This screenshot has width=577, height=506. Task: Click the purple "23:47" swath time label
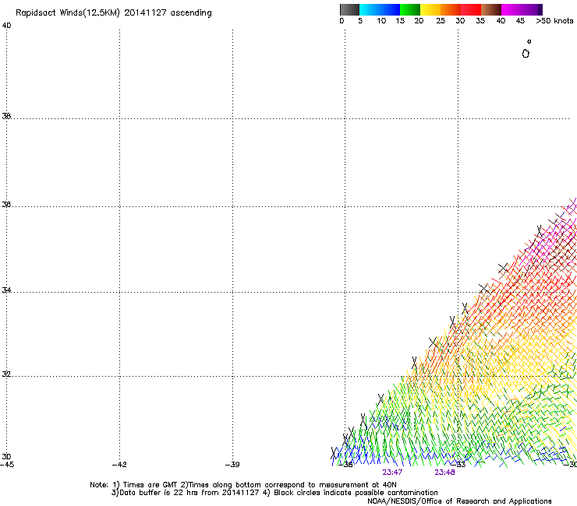(392, 473)
